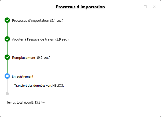Click the checkmark for Ajouter à l'espace de travail
Screen dimensions: 161x117
(7, 39)
